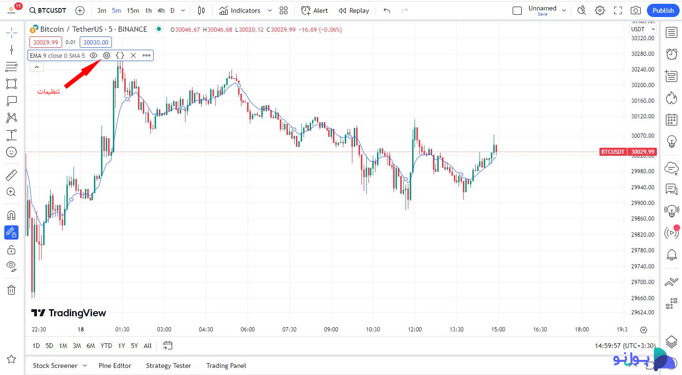Switch to the 1h timeframe
Viewport: 682px width, 375px height.
[148, 10]
